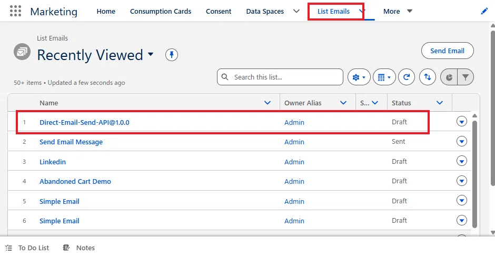Screen dimensions: 495x256
Task: Open the Name column menu chevron
Action: point(268,103)
